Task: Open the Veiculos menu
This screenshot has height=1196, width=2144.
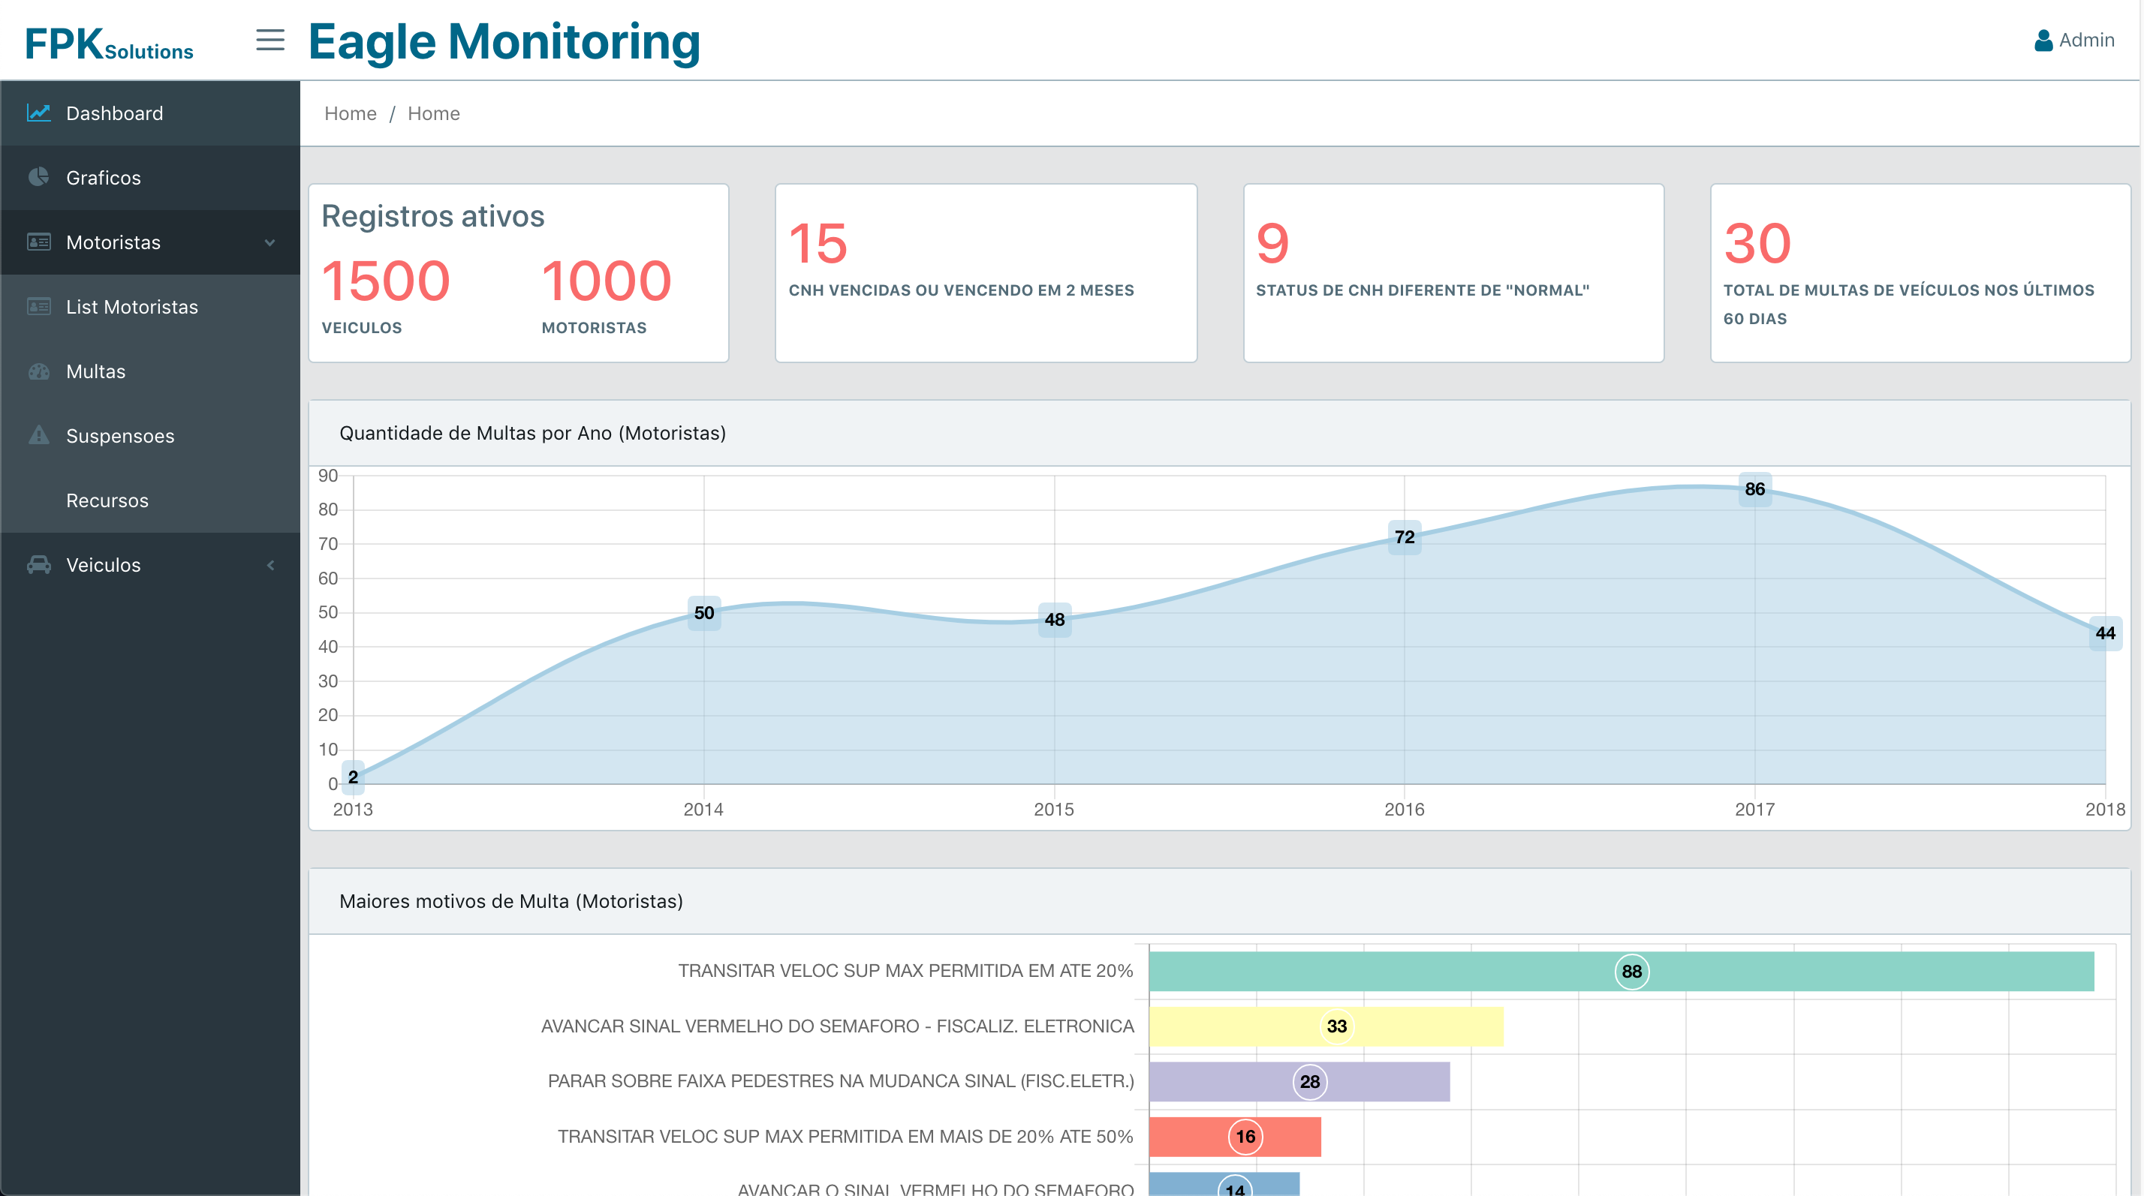Action: pos(150,565)
